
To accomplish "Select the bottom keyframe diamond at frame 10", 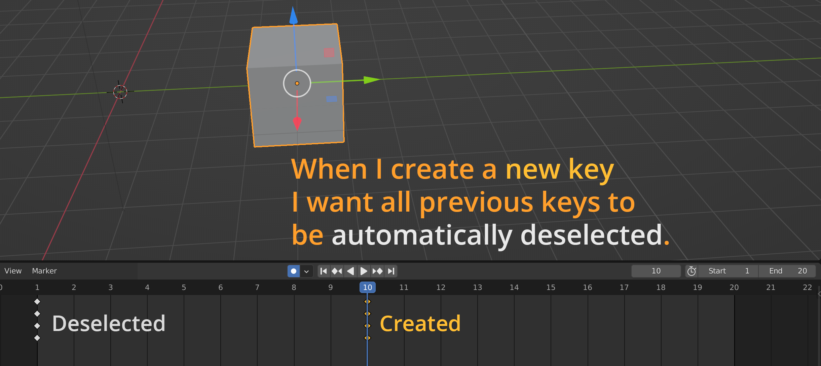I will (367, 338).
